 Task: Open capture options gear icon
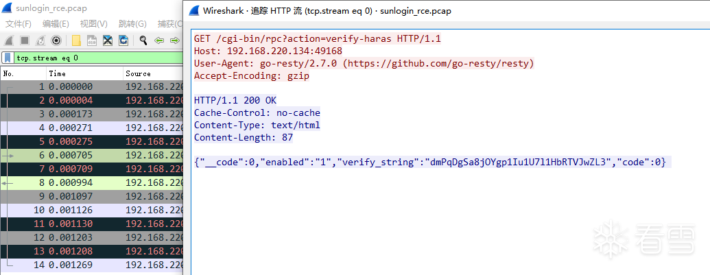(x=56, y=40)
